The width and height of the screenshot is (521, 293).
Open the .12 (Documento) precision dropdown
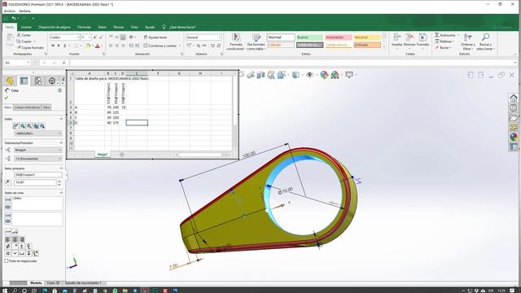[x=38, y=159]
